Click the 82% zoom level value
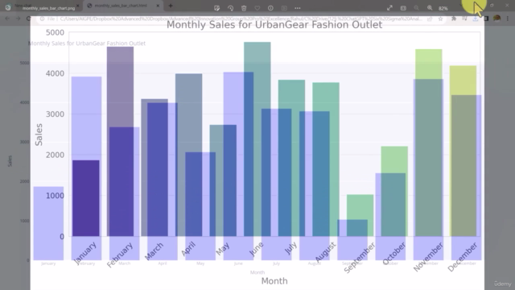Viewport: 515px width, 290px height. click(x=443, y=8)
